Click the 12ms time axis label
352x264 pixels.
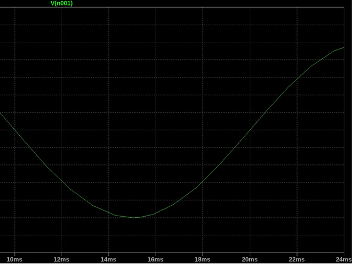pyautogui.click(x=62, y=259)
